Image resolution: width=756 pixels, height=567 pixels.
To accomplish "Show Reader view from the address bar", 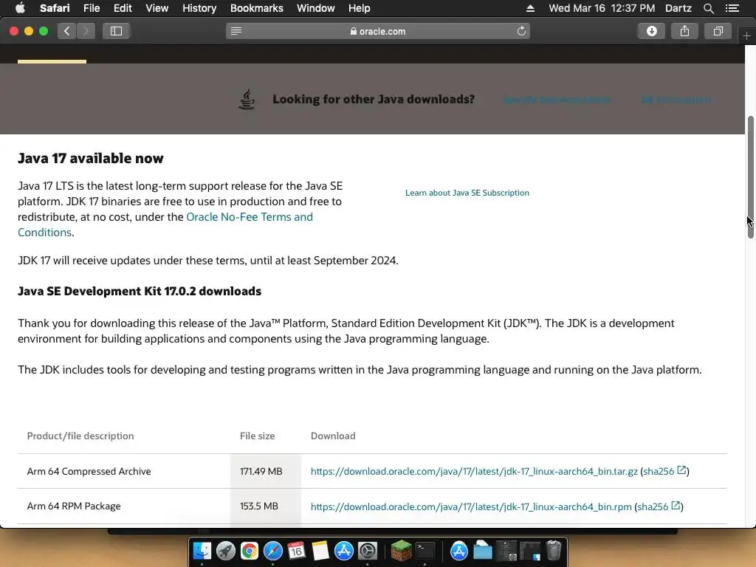I will point(236,31).
